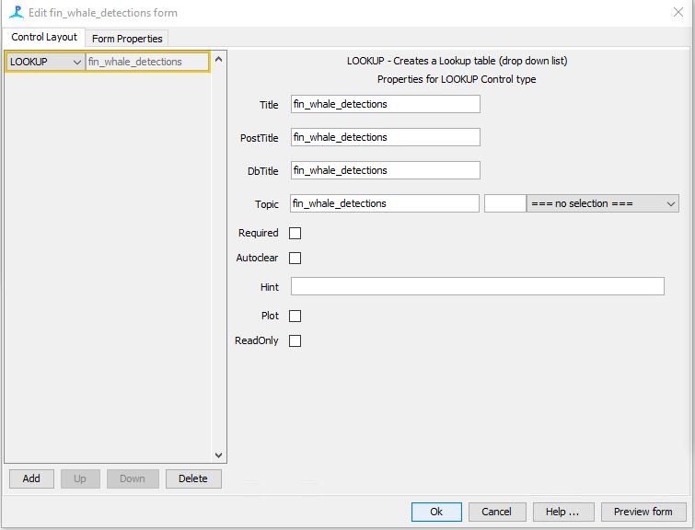
Task: Click the Preview form button
Action: pos(643,512)
